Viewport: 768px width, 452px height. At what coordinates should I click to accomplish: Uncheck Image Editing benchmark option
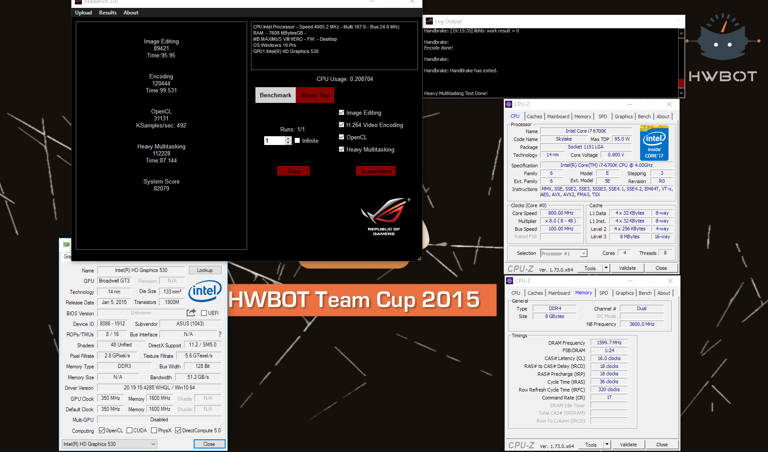(x=341, y=113)
